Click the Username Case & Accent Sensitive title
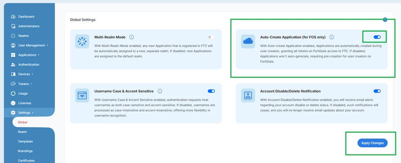This screenshot has width=401, height=163. coord(124,91)
